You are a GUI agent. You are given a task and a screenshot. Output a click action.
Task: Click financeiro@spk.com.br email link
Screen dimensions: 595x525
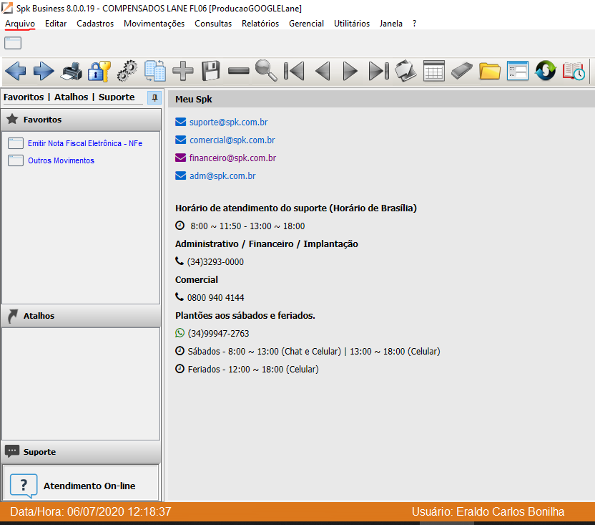pyautogui.click(x=232, y=158)
